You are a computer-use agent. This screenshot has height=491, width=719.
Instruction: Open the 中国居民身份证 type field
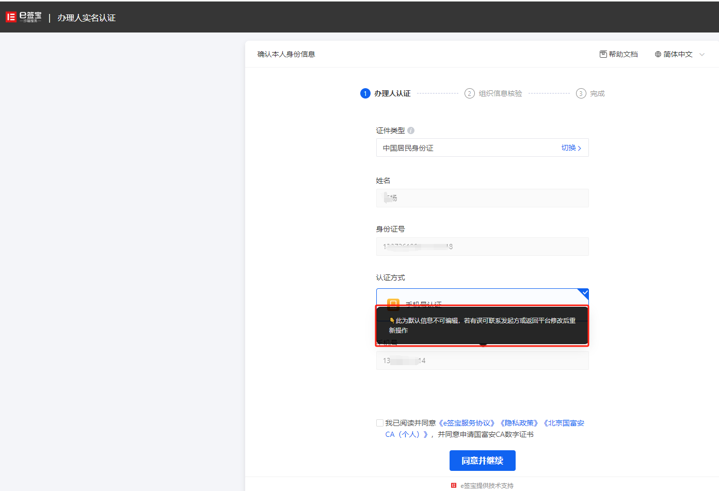coord(465,148)
